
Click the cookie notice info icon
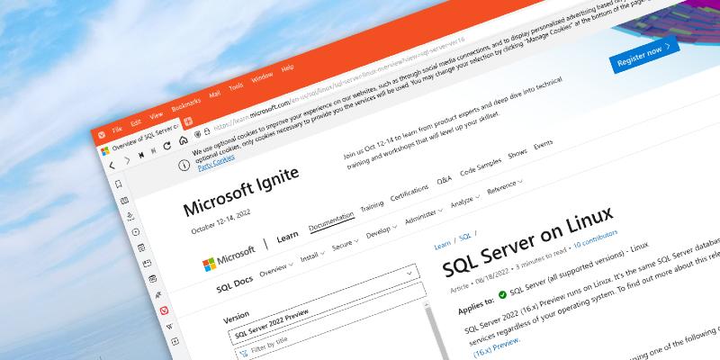(184, 166)
